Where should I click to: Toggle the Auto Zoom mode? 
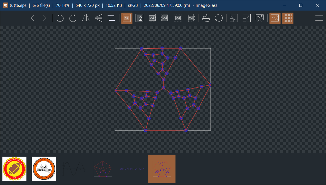pyautogui.click(x=127, y=18)
